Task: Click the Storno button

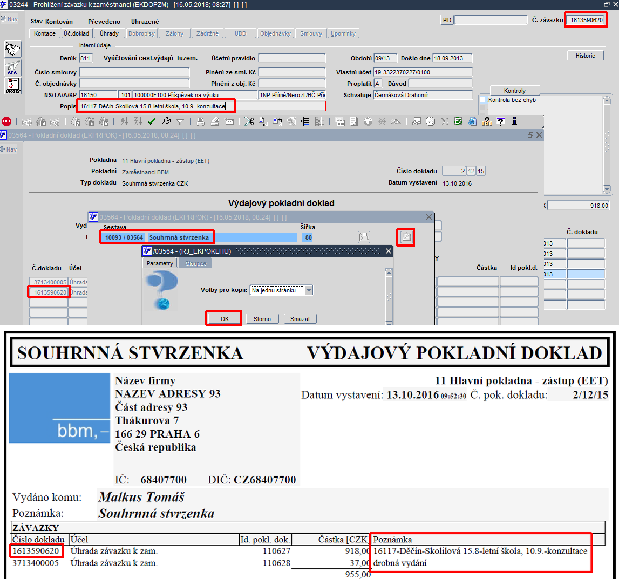Action: [262, 319]
